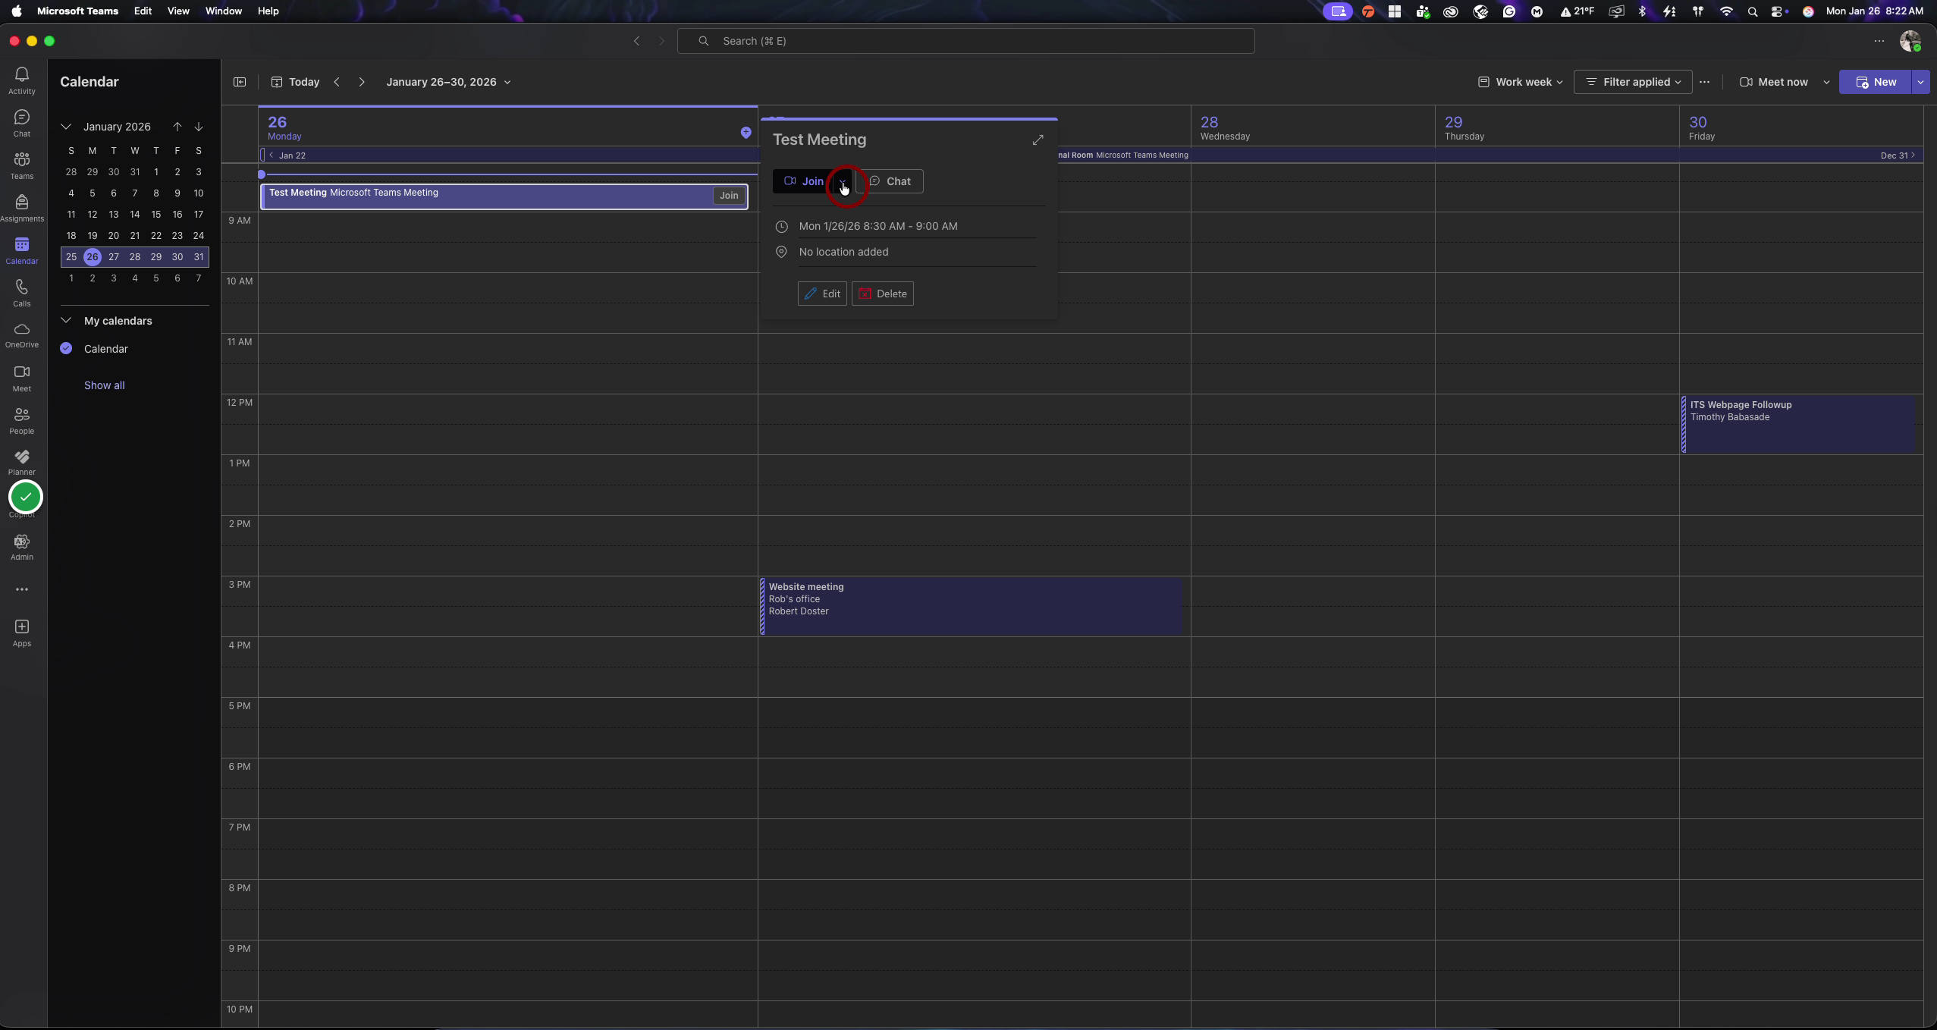This screenshot has height=1030, width=1937.
Task: Open the Window menu in menu bar
Action: tap(224, 11)
